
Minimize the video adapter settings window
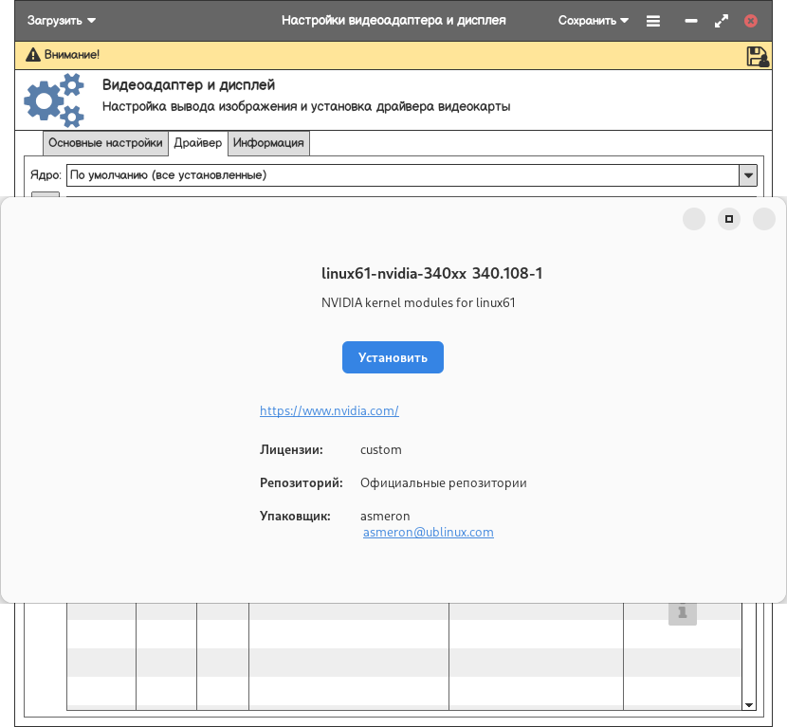click(x=691, y=21)
